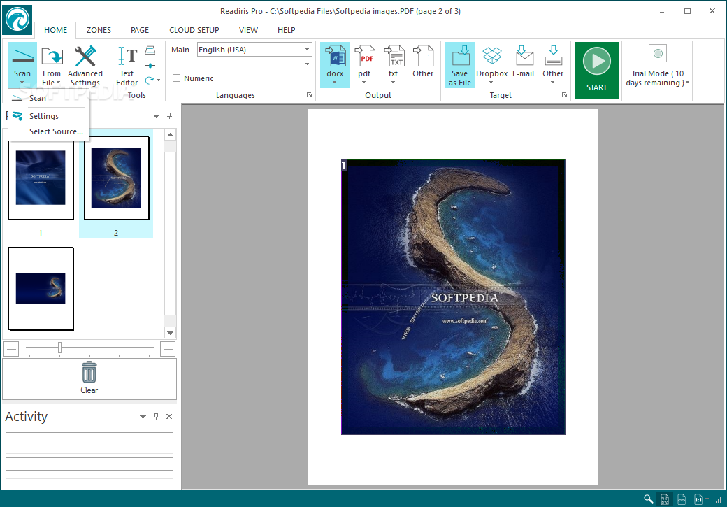Open the 1:1 zoom dropdown arrow
The height and width of the screenshot is (507, 727).
tap(707, 499)
